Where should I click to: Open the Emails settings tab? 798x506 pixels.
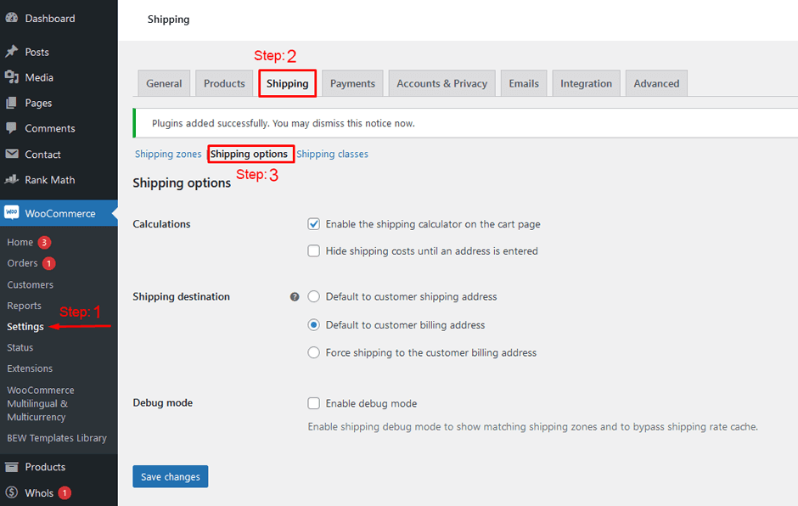(x=524, y=82)
